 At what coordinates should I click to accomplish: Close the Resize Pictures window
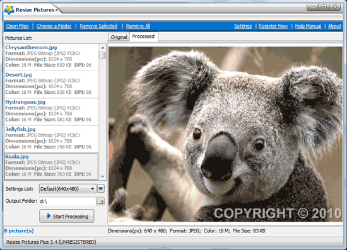coord(335,7)
